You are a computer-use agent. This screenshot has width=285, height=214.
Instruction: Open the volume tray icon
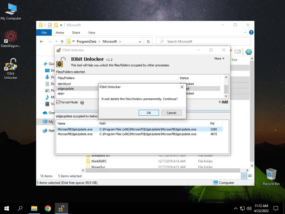249,208
